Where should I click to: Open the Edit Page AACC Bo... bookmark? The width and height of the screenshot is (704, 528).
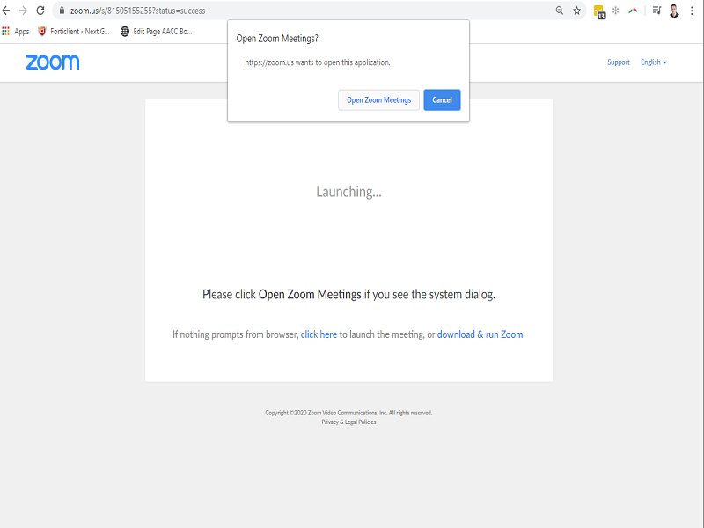click(157, 32)
